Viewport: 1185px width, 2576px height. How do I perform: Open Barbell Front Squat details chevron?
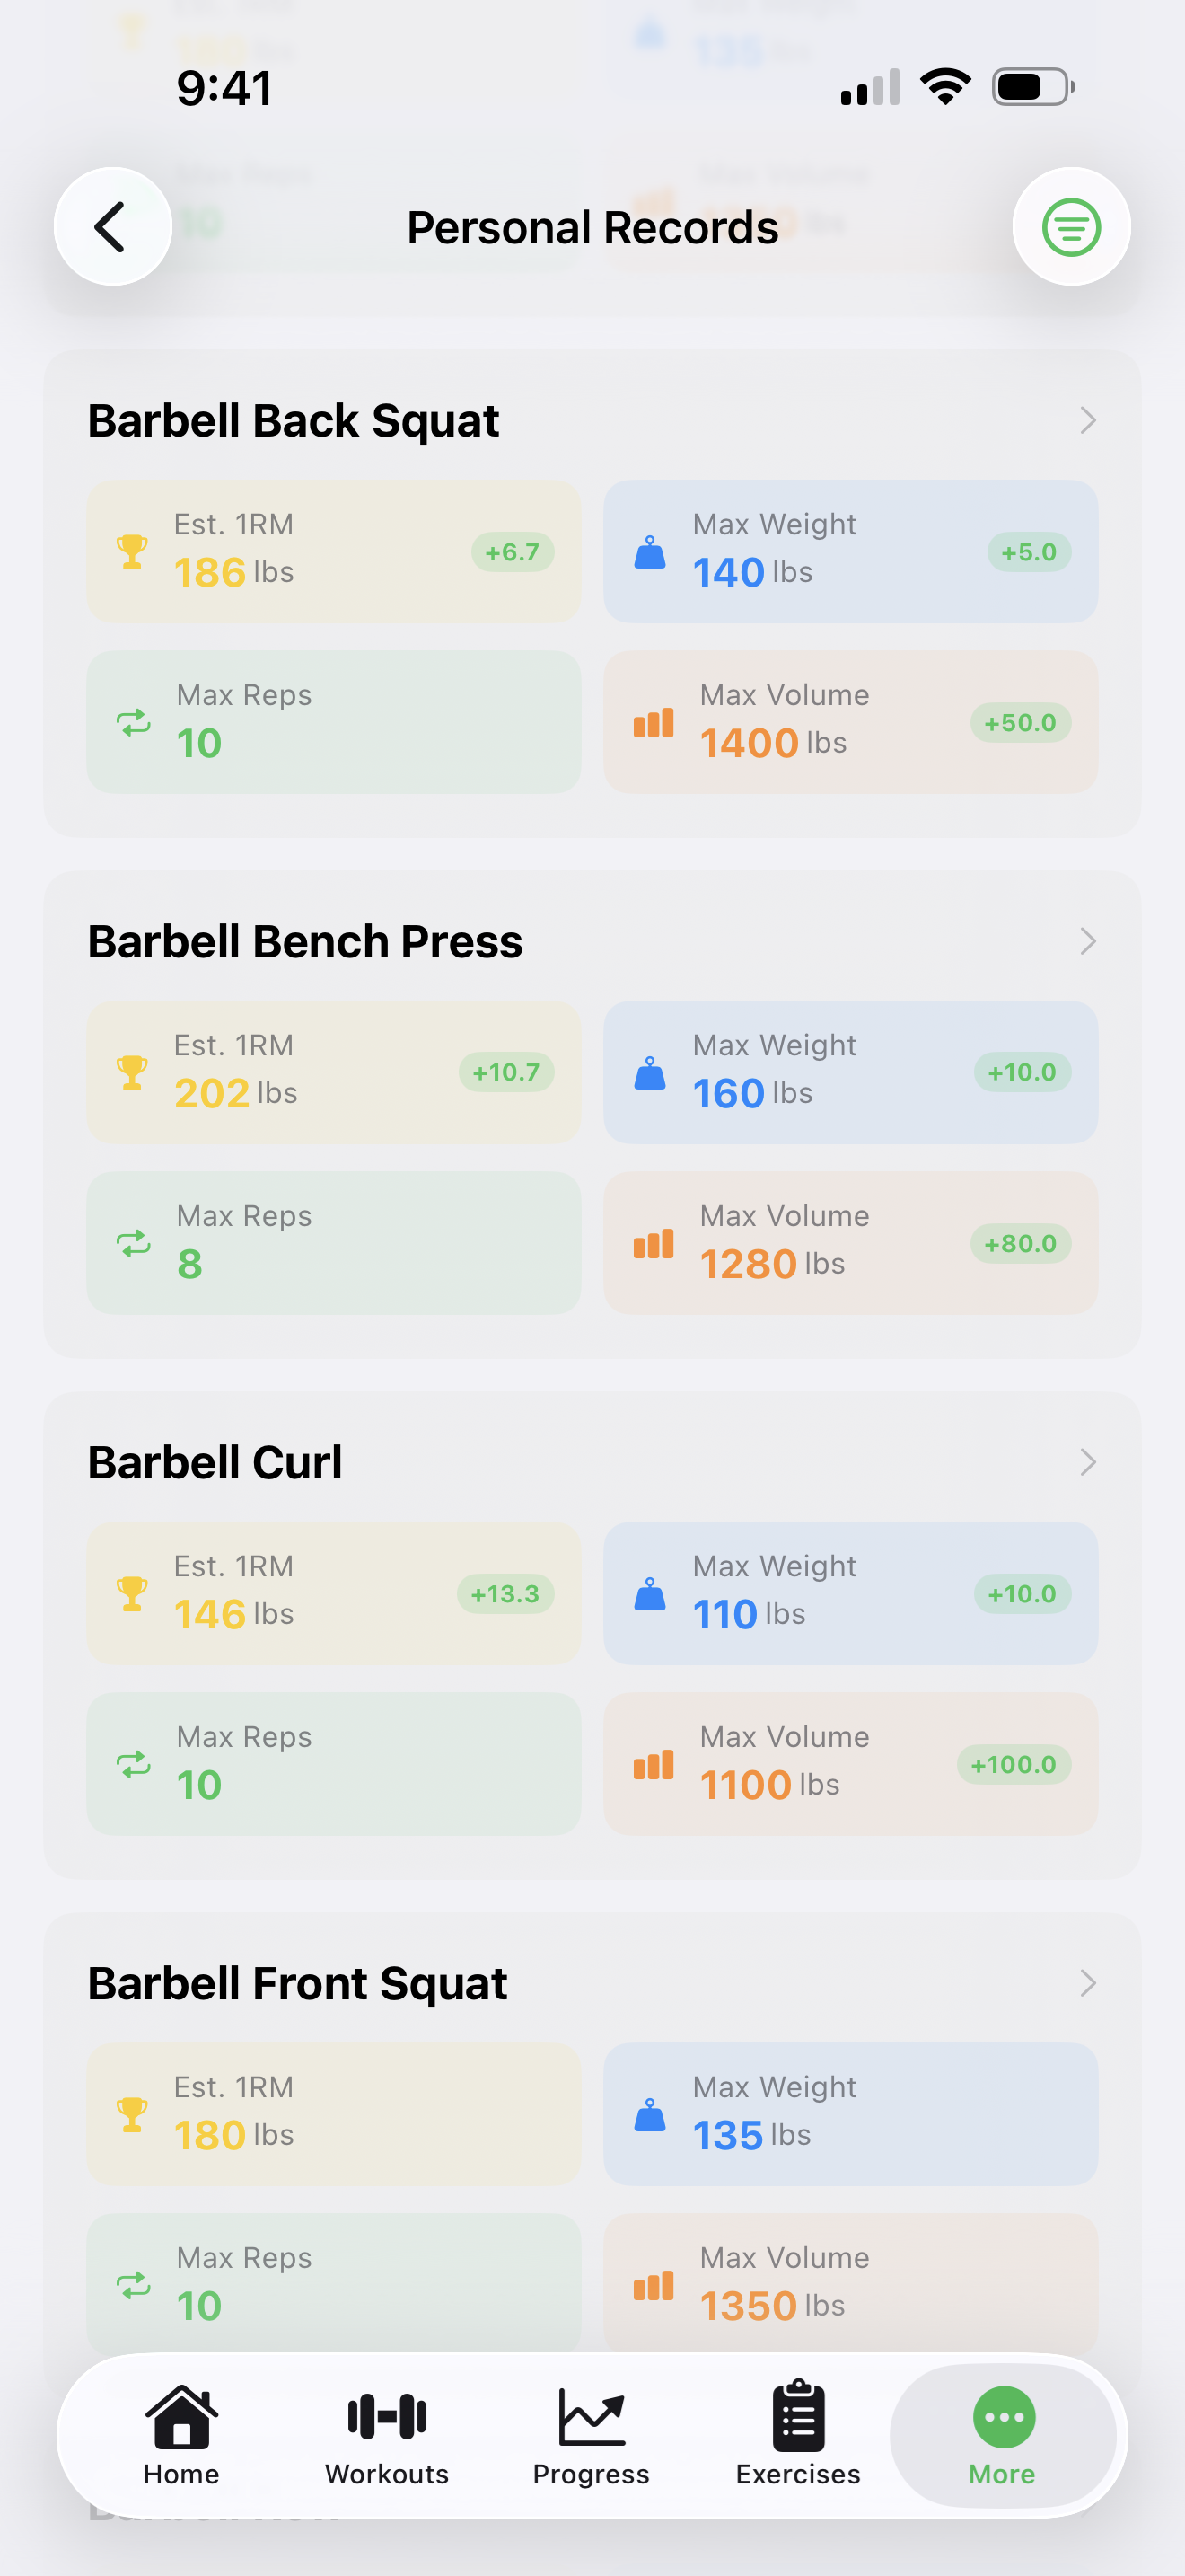(x=1087, y=1983)
